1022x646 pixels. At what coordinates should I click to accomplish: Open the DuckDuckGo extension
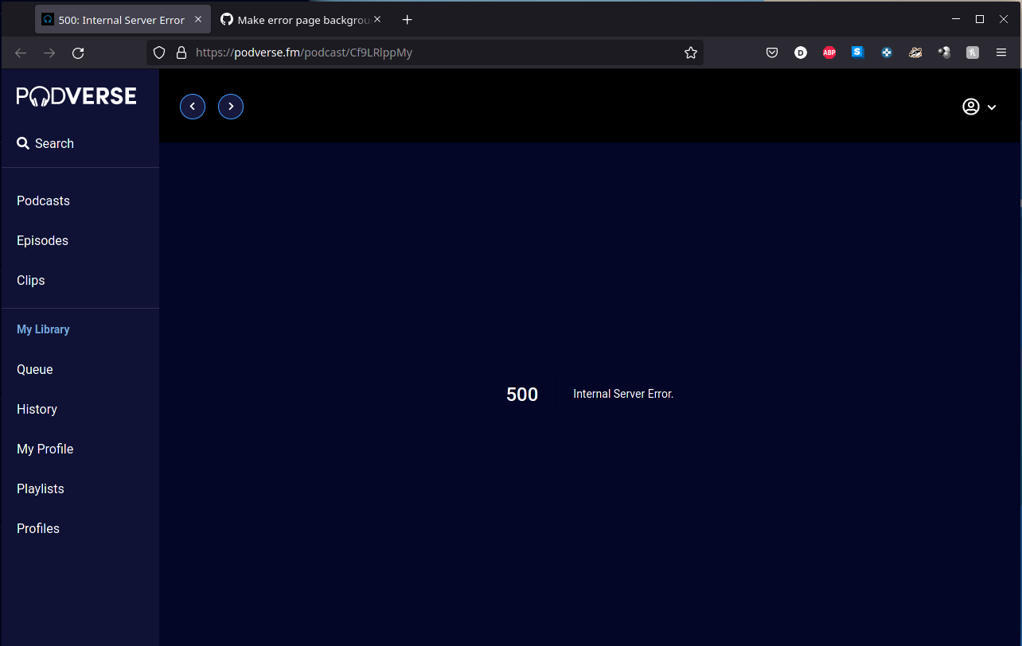tap(800, 53)
